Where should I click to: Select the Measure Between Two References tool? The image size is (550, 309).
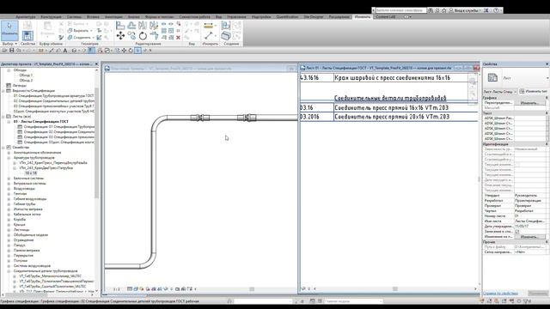[x=208, y=35]
